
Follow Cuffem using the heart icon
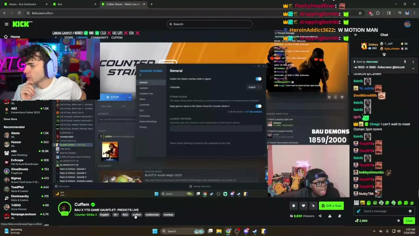[303, 206]
